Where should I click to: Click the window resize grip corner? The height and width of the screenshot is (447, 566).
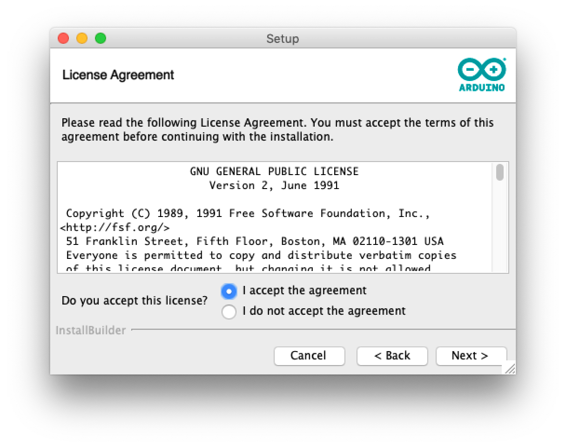(x=510, y=368)
